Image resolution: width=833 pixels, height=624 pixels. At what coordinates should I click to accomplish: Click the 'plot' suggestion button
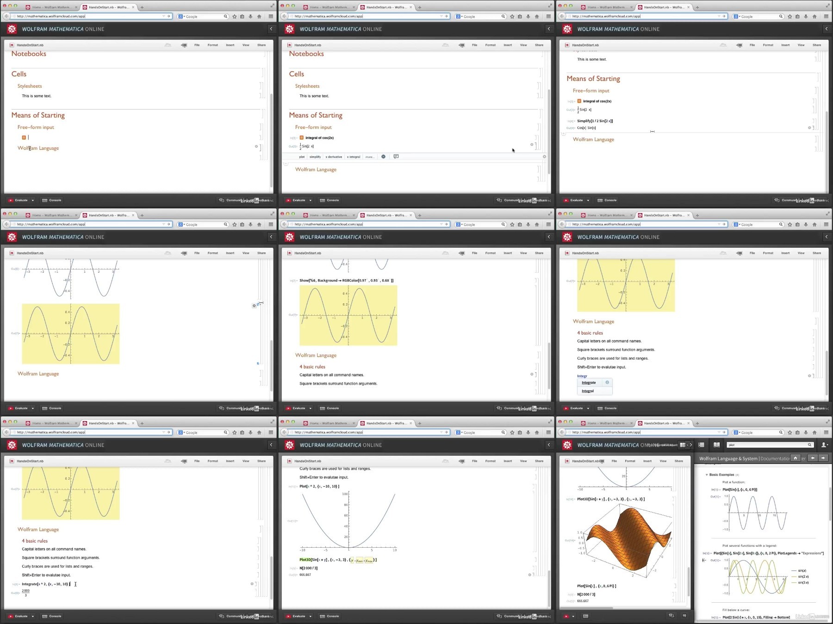[x=302, y=157]
